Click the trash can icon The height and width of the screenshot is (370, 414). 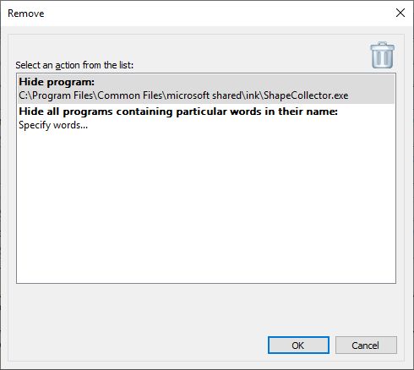(382, 55)
